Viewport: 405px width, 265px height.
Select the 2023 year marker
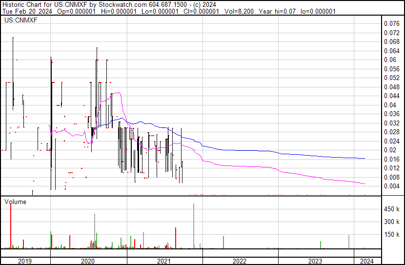(x=315, y=261)
